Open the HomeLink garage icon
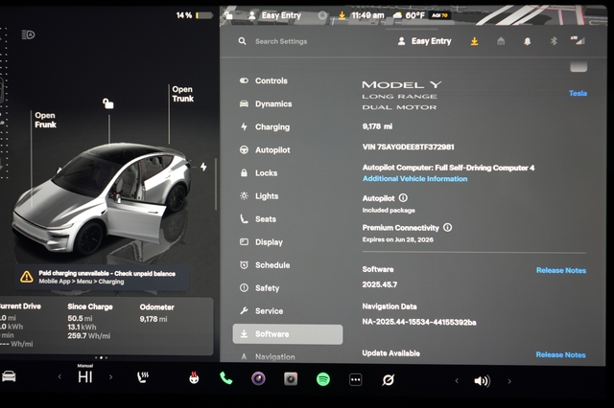 [x=501, y=41]
